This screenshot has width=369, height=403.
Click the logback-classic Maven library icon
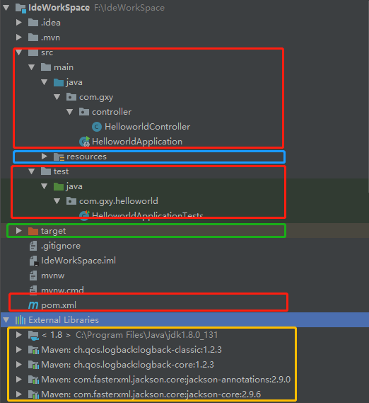(x=33, y=350)
